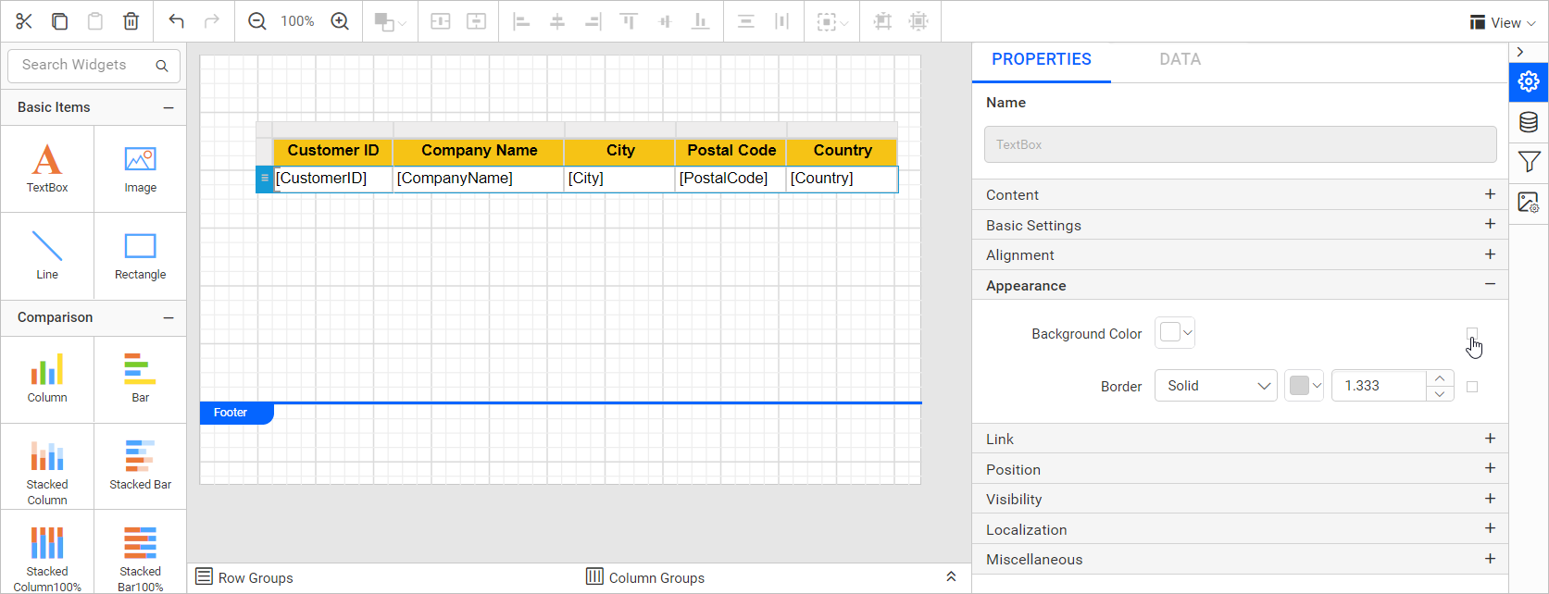This screenshot has height=594, width=1549.
Task: Switch to the PROPERTIES tab
Action: point(1042,59)
